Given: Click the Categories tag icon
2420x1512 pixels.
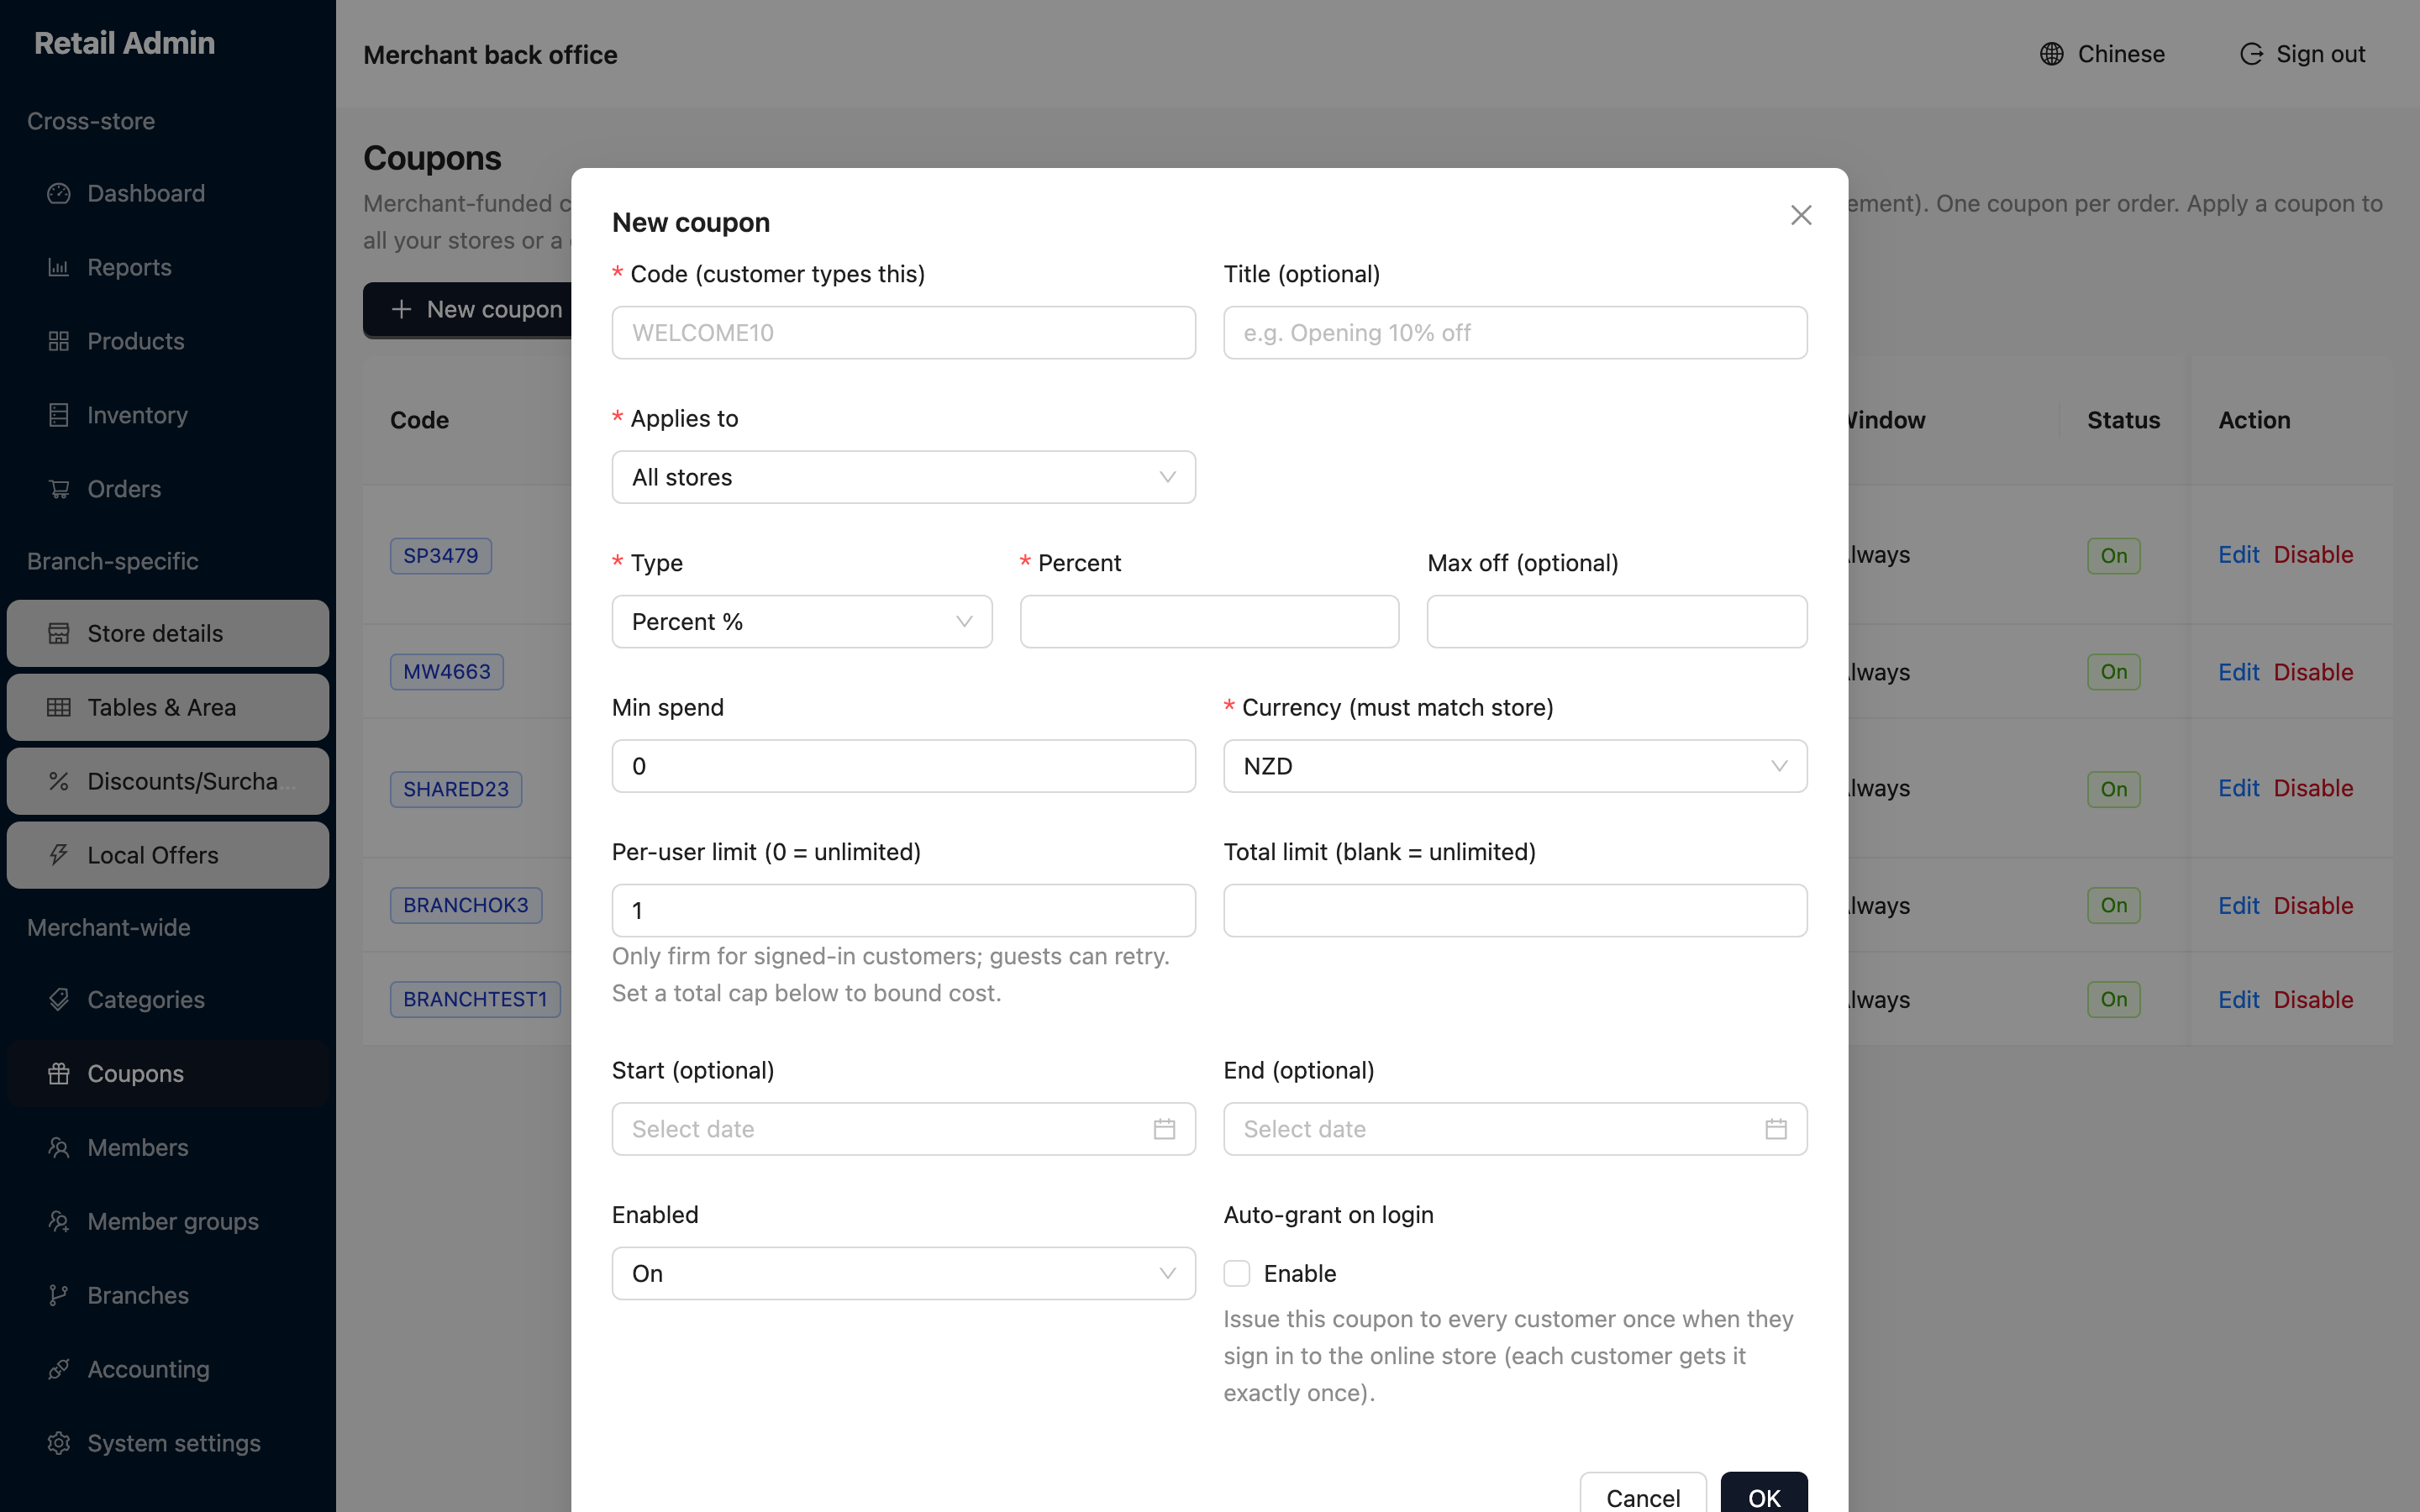Looking at the screenshot, I should 59,999.
